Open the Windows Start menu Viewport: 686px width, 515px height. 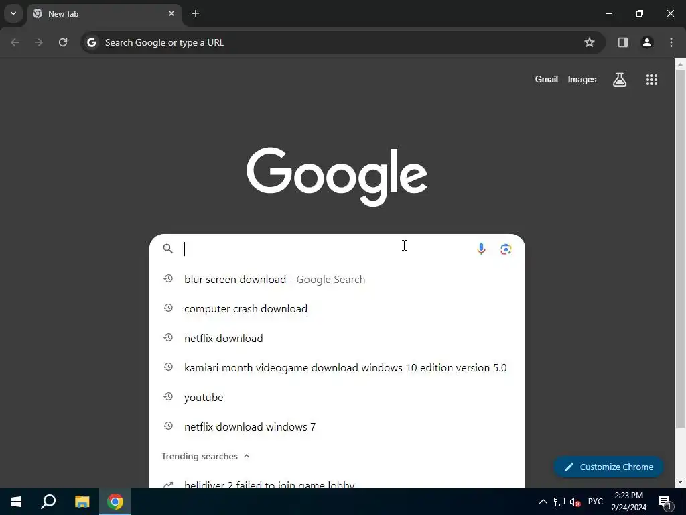pos(16,502)
